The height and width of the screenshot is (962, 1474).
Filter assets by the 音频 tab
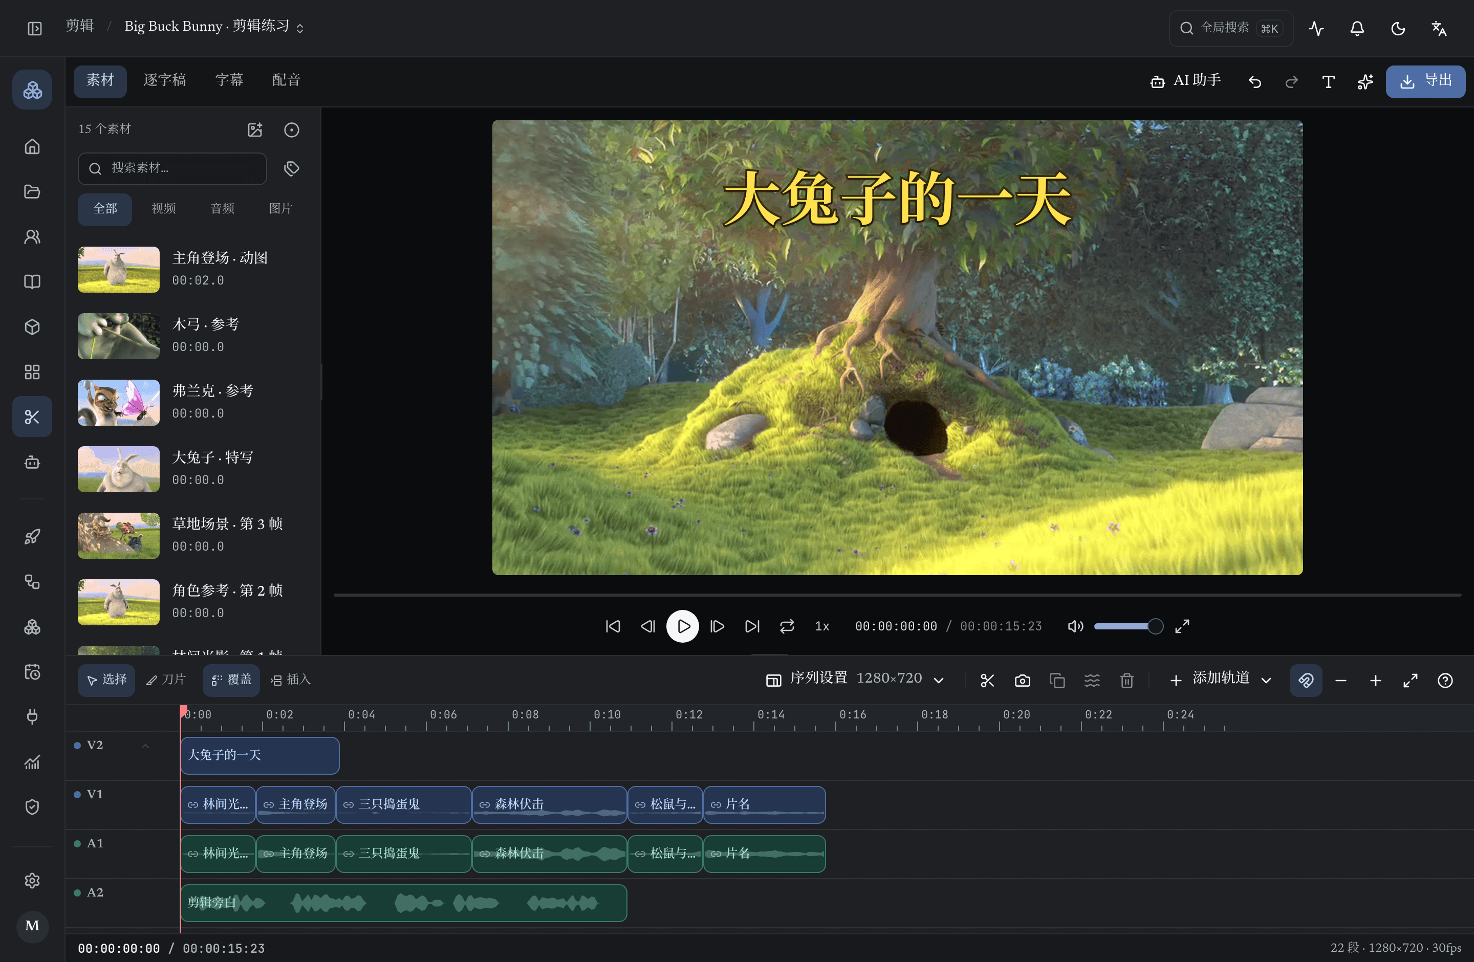222,209
